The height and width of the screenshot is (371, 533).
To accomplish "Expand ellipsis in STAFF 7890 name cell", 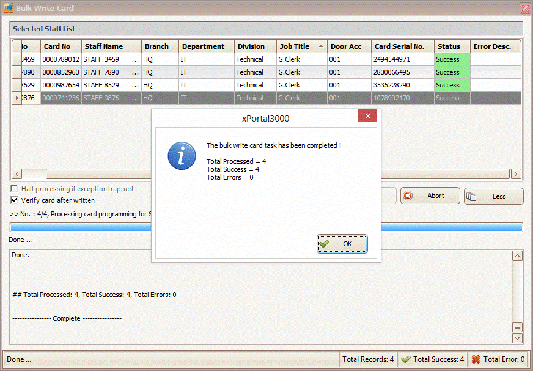I will [135, 72].
